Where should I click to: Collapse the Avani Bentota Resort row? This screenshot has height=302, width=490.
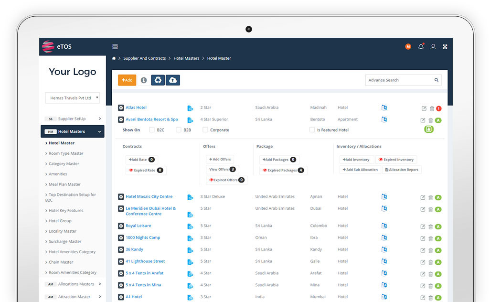click(x=121, y=120)
